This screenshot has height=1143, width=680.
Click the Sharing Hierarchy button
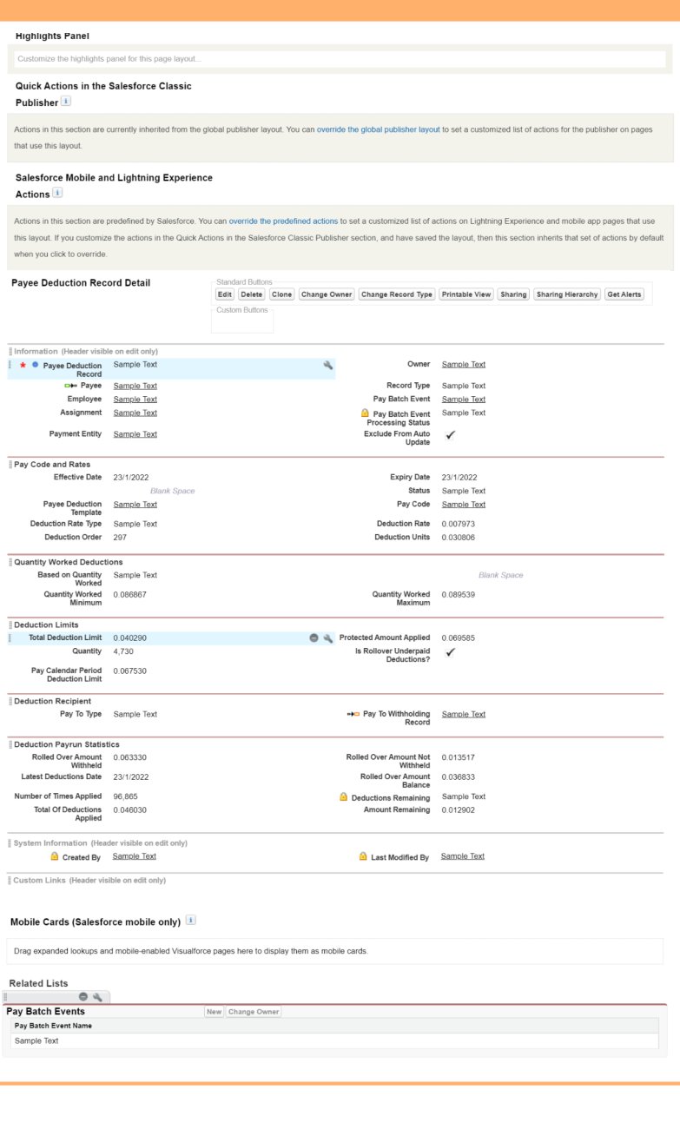(x=567, y=294)
